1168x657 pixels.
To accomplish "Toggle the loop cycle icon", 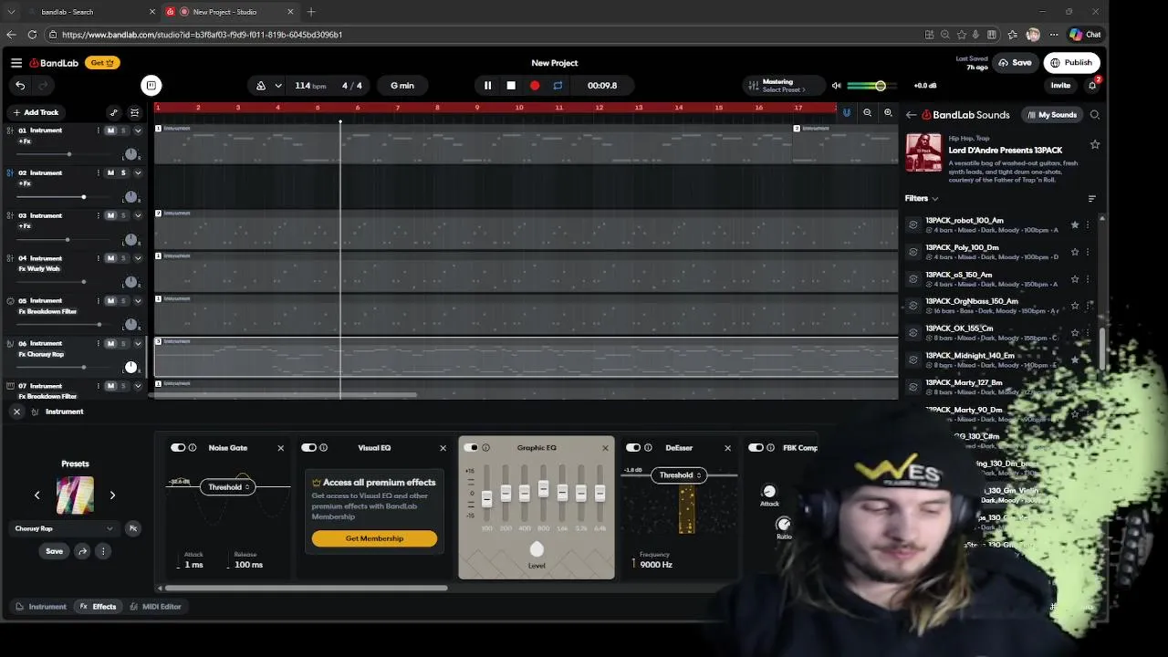I will (558, 86).
